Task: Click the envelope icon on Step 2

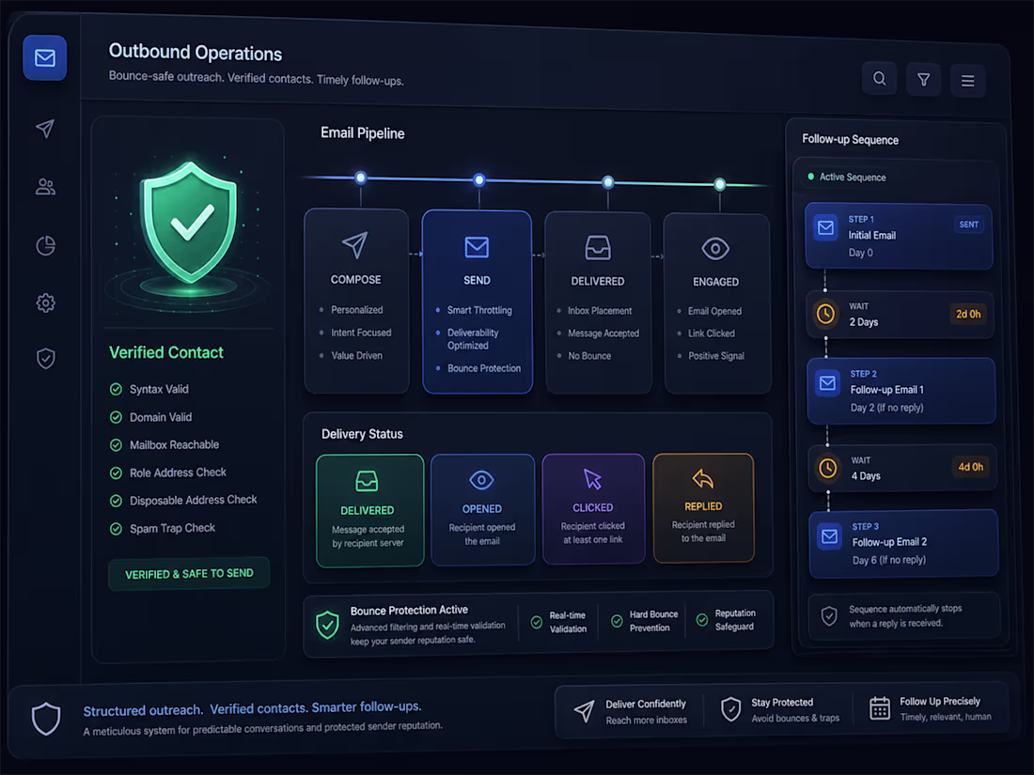Action: pyautogui.click(x=827, y=383)
